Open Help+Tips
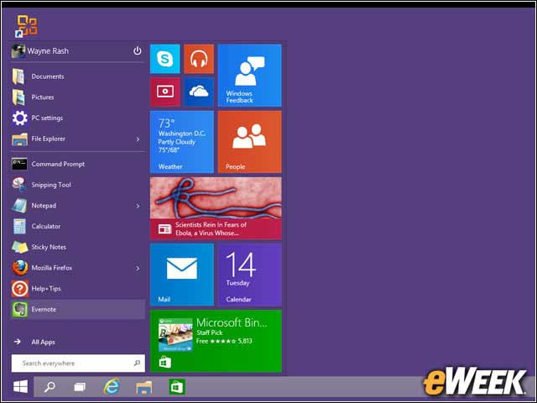The image size is (537, 403). point(78,289)
